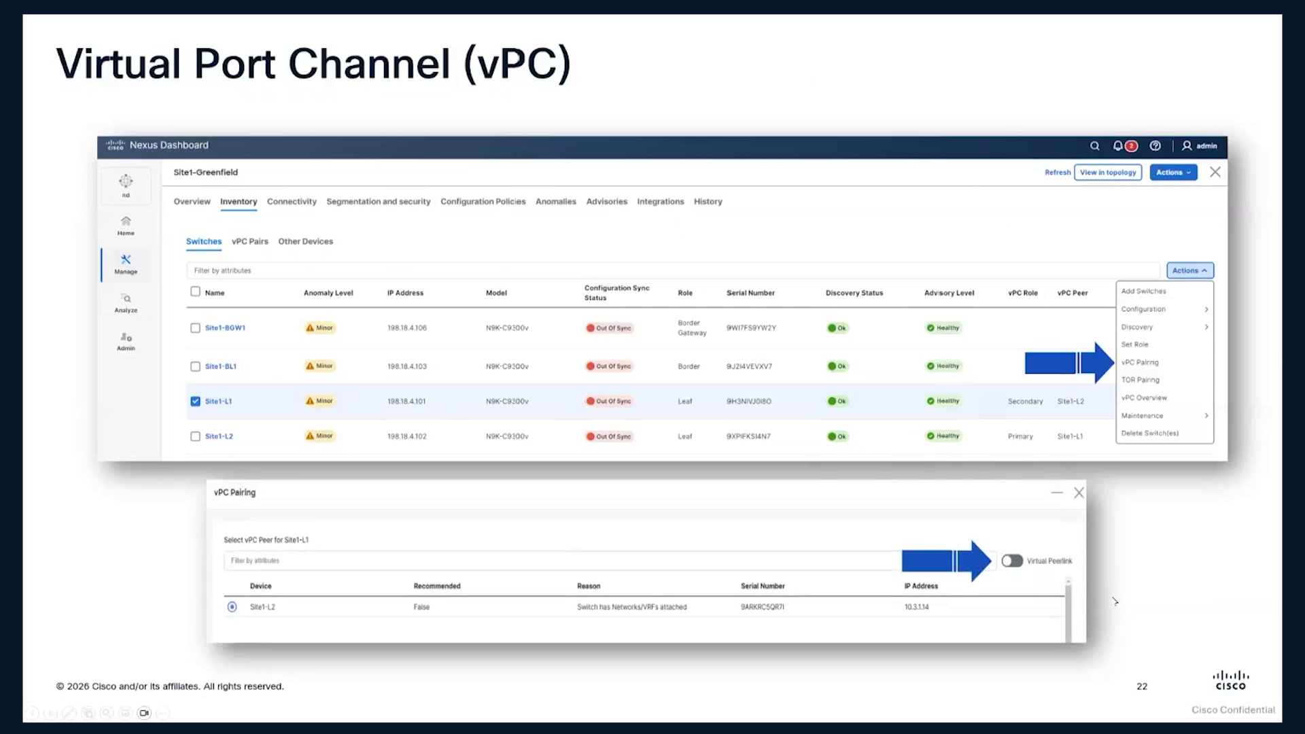
Task: Choose TOR Pairing from the Actions menu
Action: click(1141, 380)
